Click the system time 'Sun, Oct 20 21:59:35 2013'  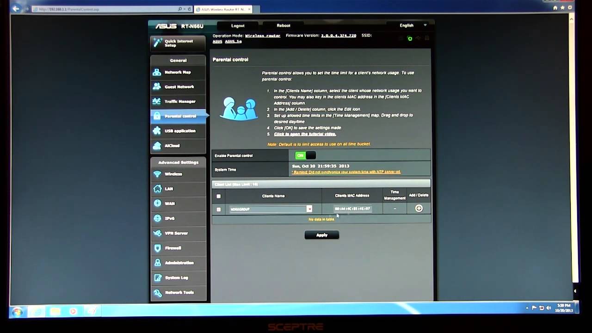(x=321, y=166)
